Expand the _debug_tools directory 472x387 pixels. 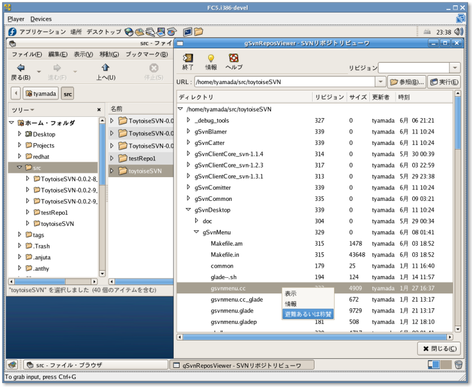click(189, 120)
